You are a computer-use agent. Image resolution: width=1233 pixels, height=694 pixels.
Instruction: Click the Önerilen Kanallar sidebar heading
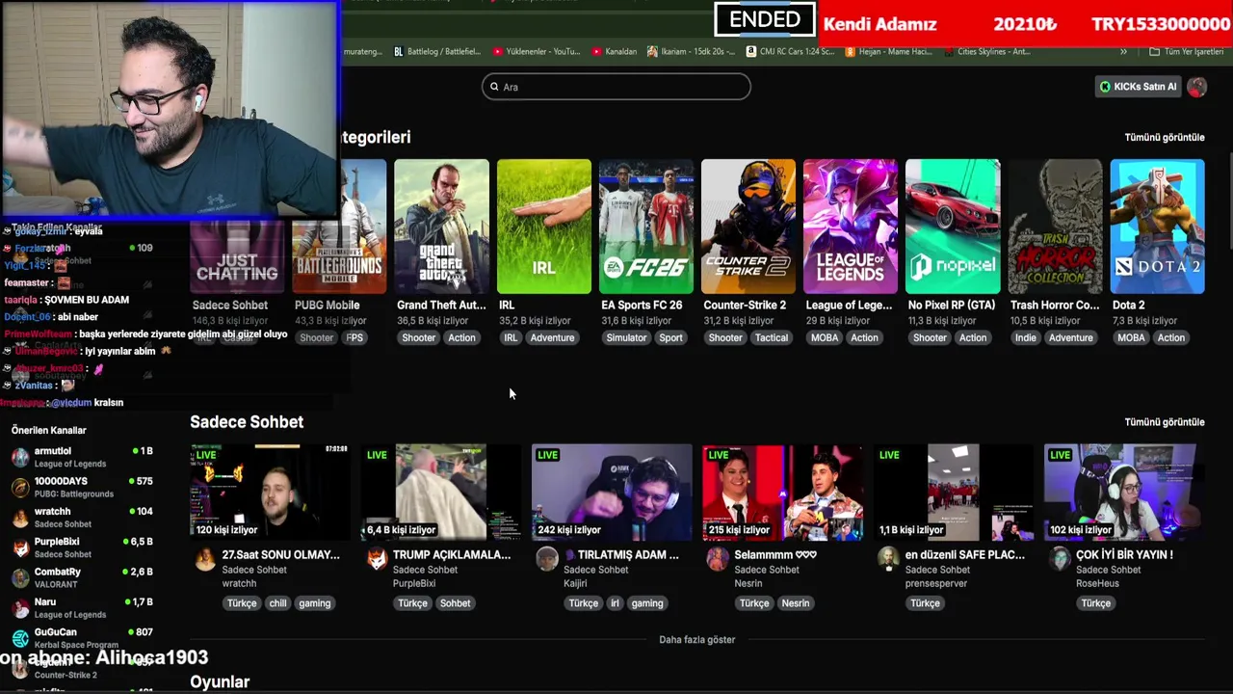[x=49, y=430]
